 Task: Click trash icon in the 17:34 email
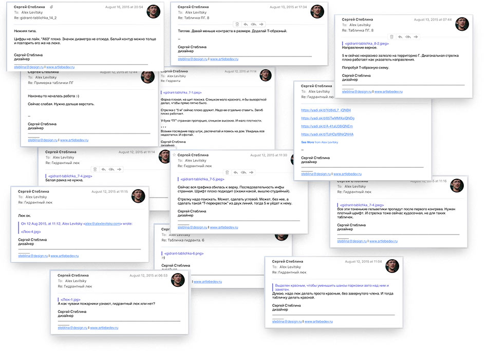[237, 24]
